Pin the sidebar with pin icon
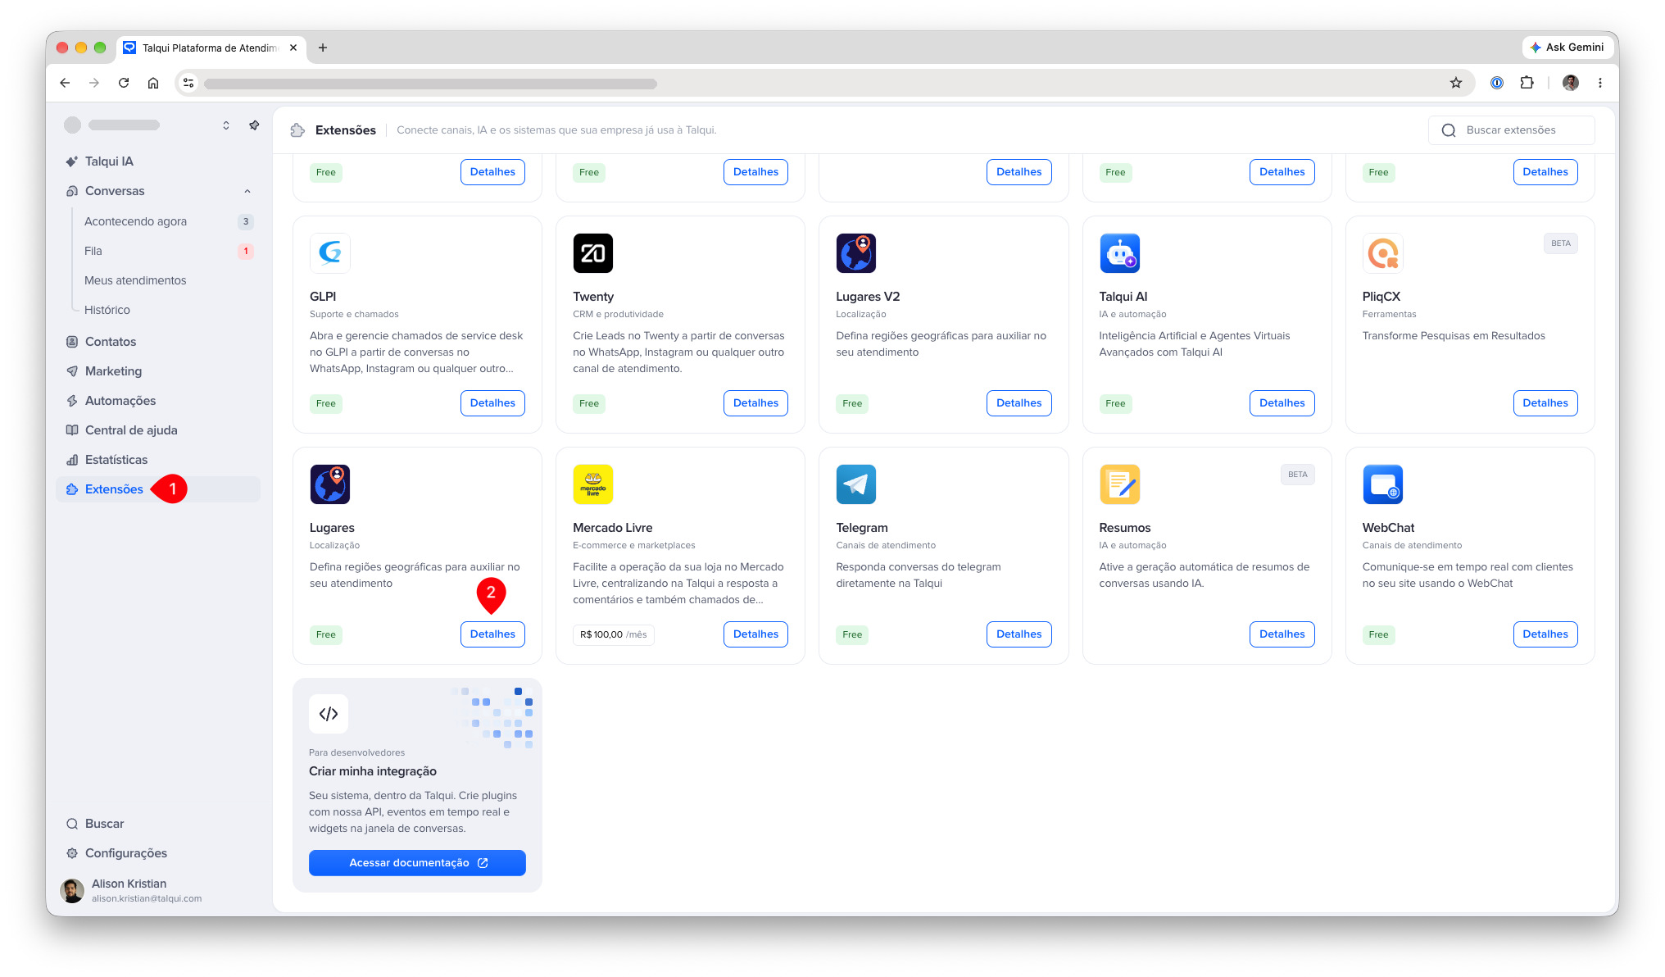 coord(254,125)
